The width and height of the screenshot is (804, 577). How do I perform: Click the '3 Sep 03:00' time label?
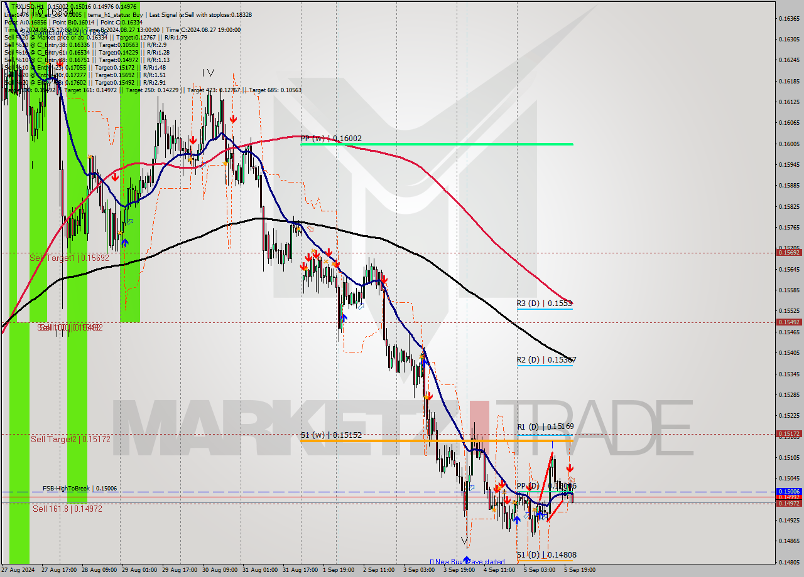(x=419, y=570)
